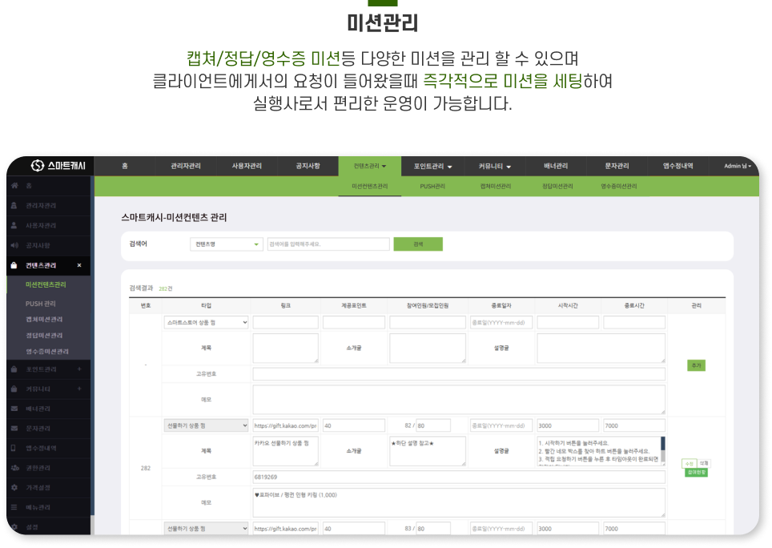
Task: Click the green 검색 search button
Action: click(x=418, y=244)
